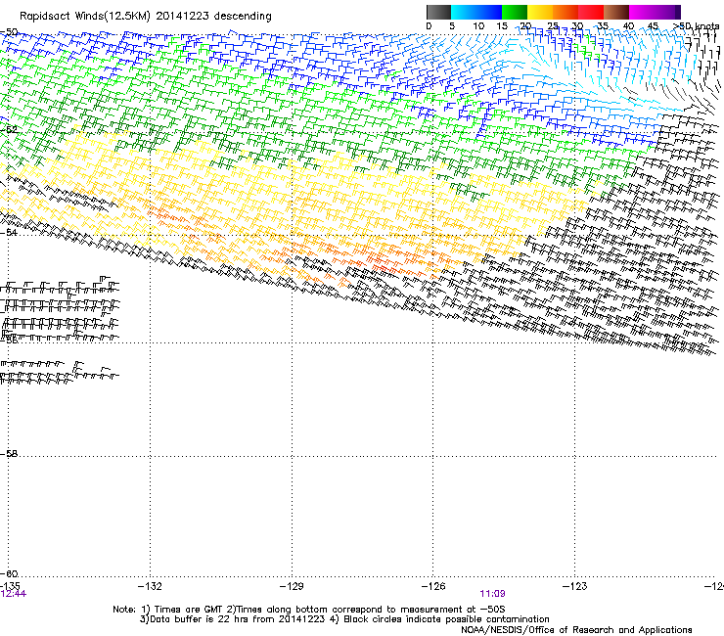Click the blue 10-15 knots color swatch
The image size is (724, 636).
click(x=489, y=12)
